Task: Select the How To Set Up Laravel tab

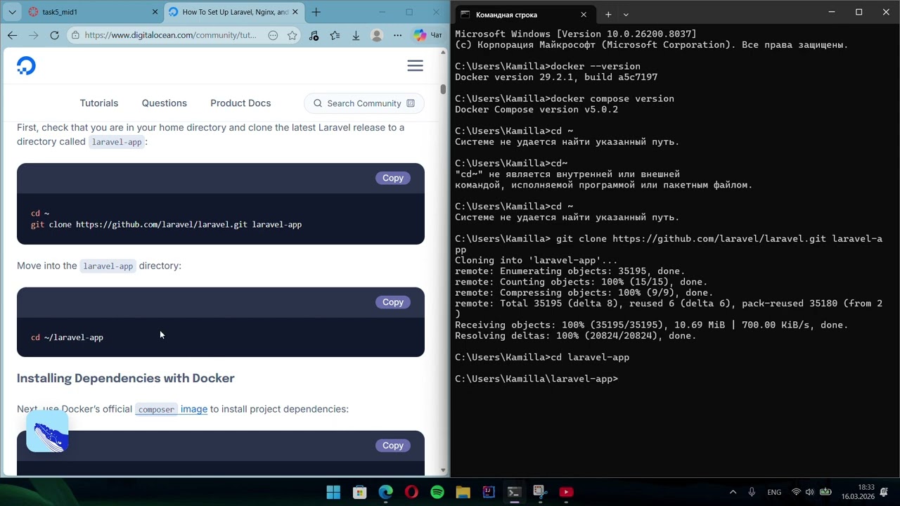Action: 233,12
